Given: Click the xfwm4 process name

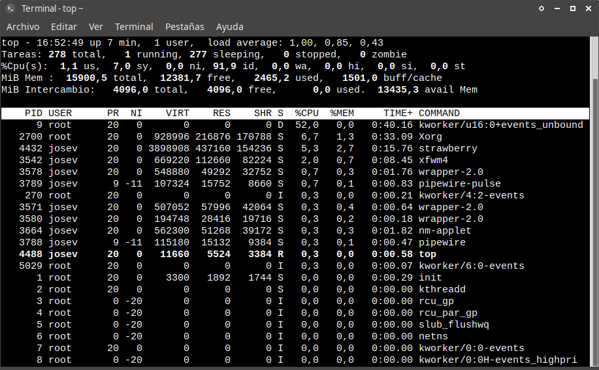Looking at the screenshot, I should (x=433, y=161).
